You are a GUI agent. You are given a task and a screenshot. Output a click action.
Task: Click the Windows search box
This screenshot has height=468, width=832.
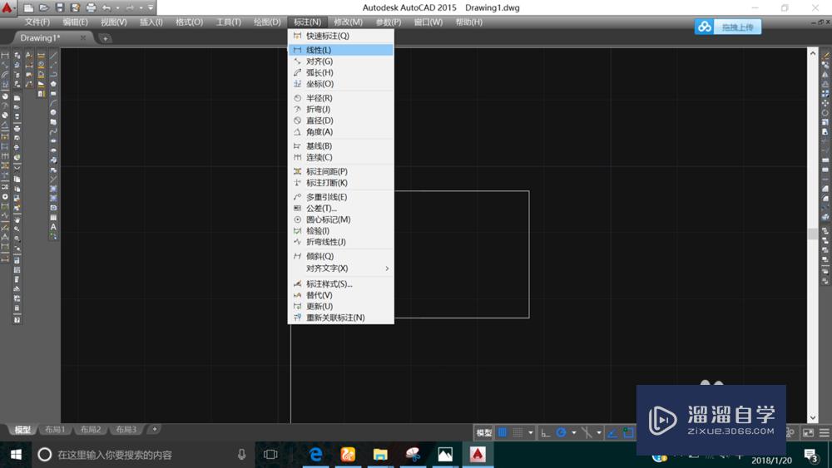pos(143,454)
